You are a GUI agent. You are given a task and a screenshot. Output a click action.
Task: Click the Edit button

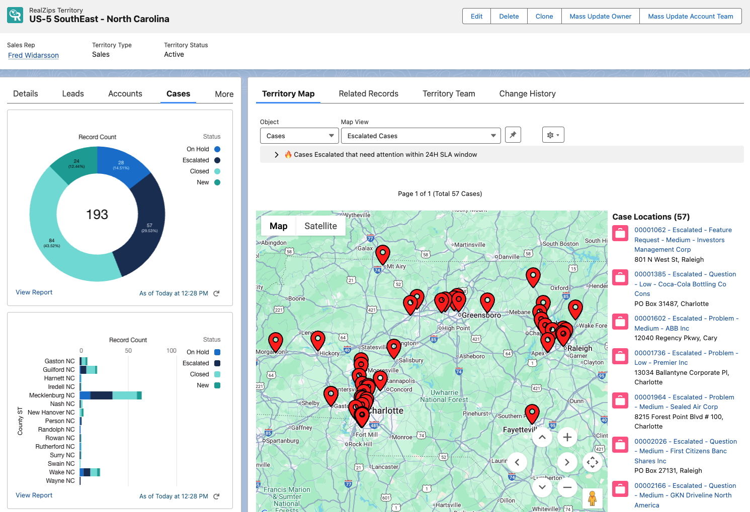(x=476, y=16)
